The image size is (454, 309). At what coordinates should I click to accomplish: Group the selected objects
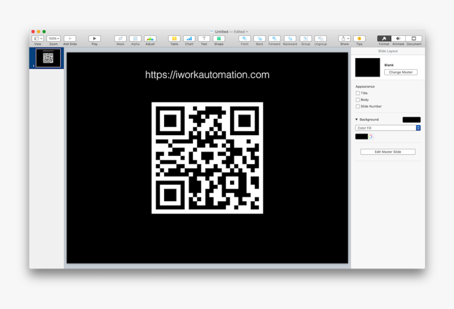[306, 39]
